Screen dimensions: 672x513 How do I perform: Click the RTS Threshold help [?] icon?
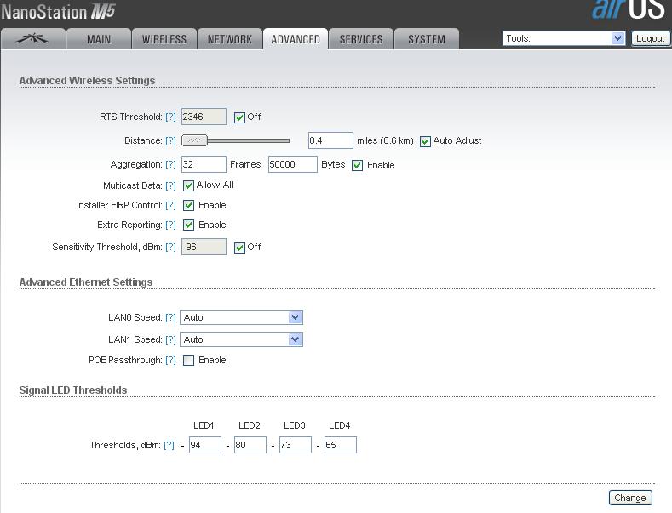(x=170, y=117)
